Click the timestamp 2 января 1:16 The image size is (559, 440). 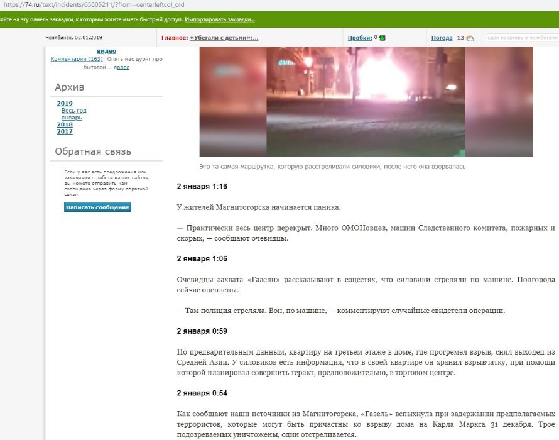[x=202, y=186]
